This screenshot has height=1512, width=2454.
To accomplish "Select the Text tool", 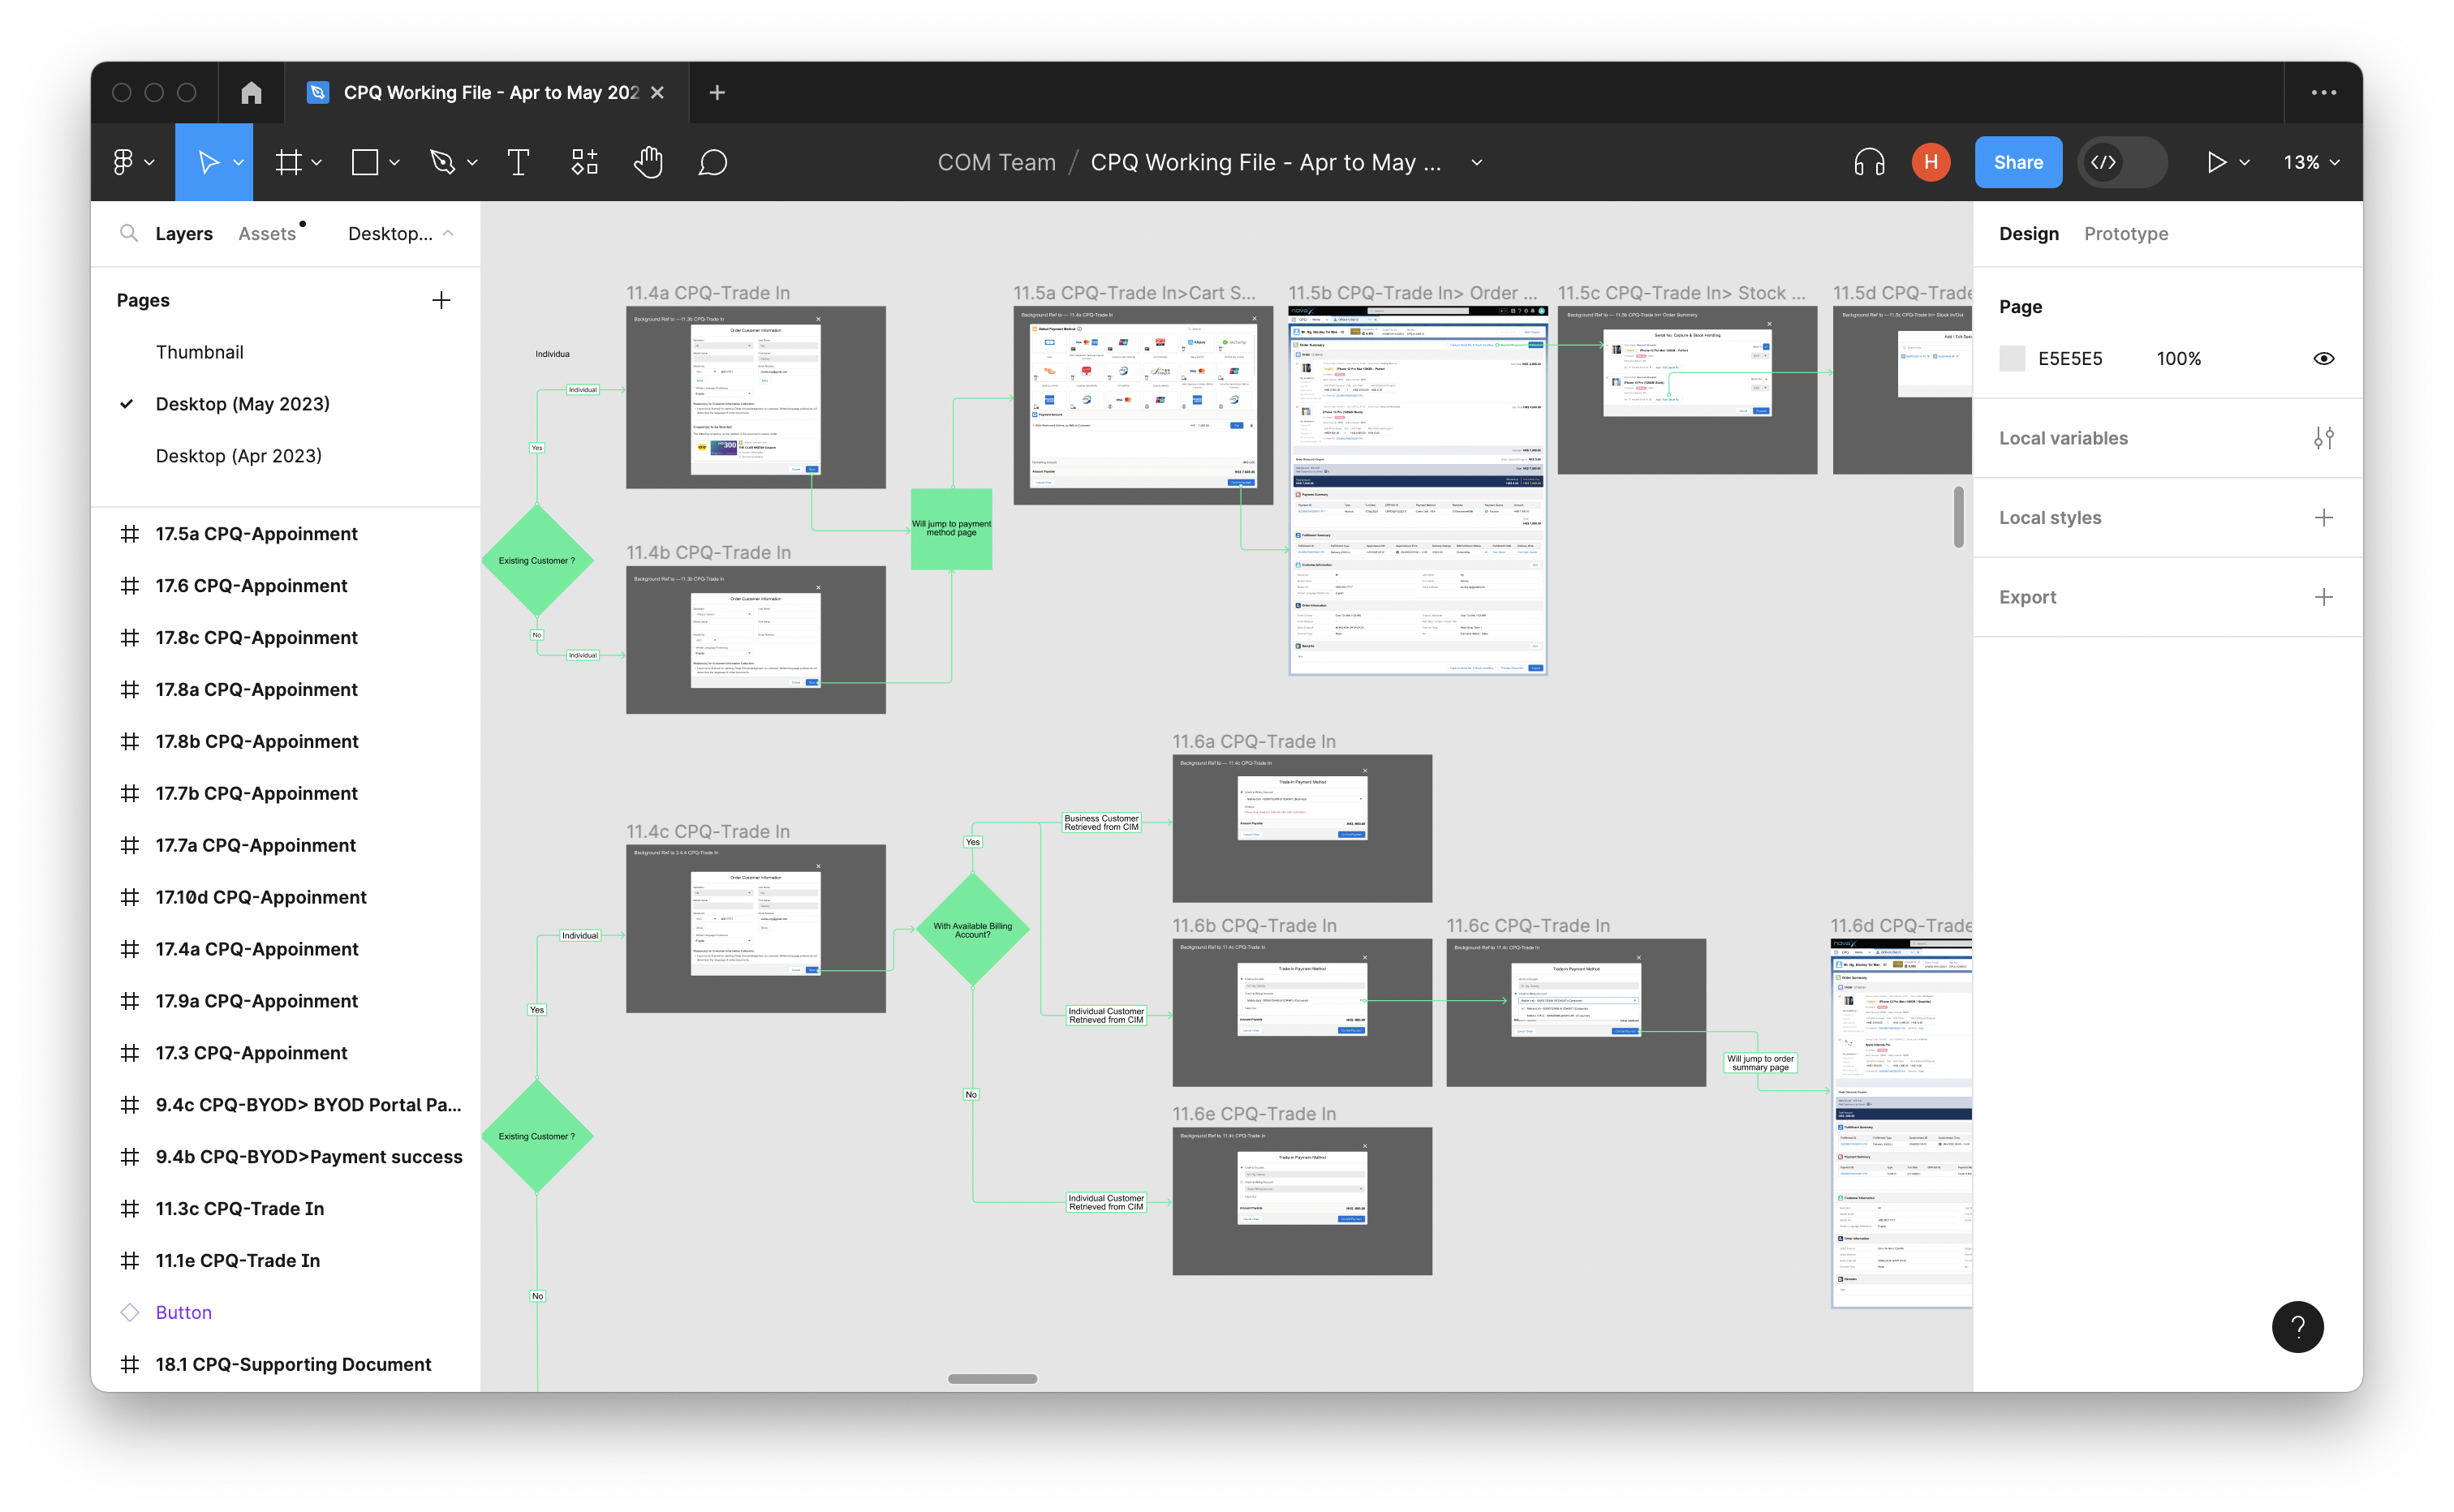I will 519,162.
